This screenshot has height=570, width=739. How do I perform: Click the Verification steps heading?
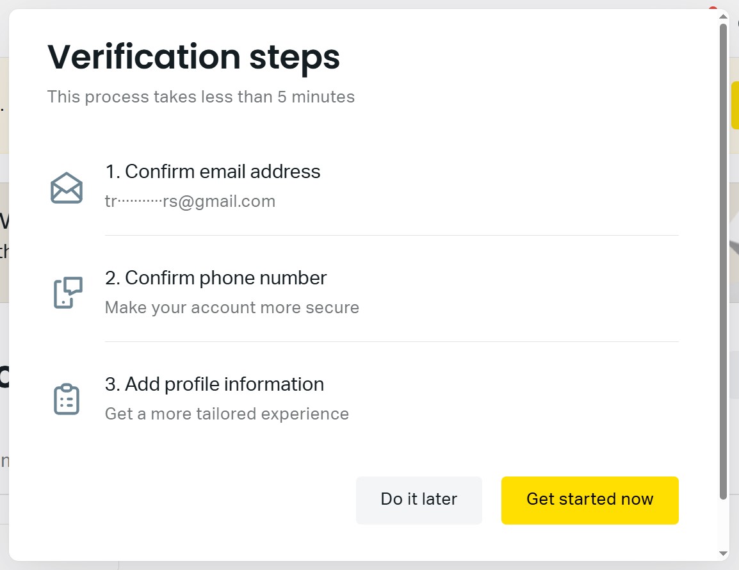click(193, 57)
